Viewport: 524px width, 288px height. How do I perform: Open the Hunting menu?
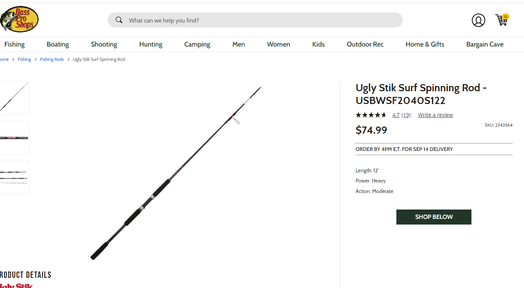(x=151, y=44)
